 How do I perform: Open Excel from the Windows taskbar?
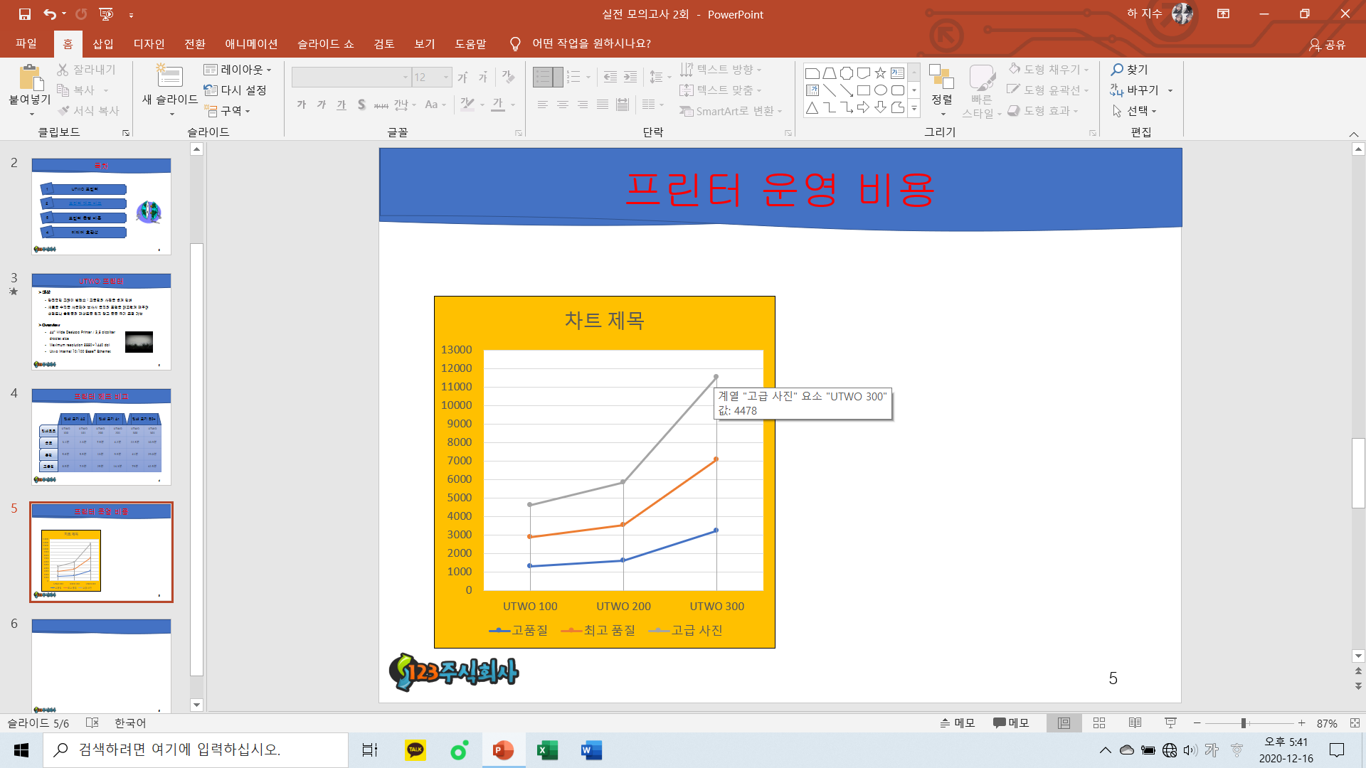click(x=547, y=750)
